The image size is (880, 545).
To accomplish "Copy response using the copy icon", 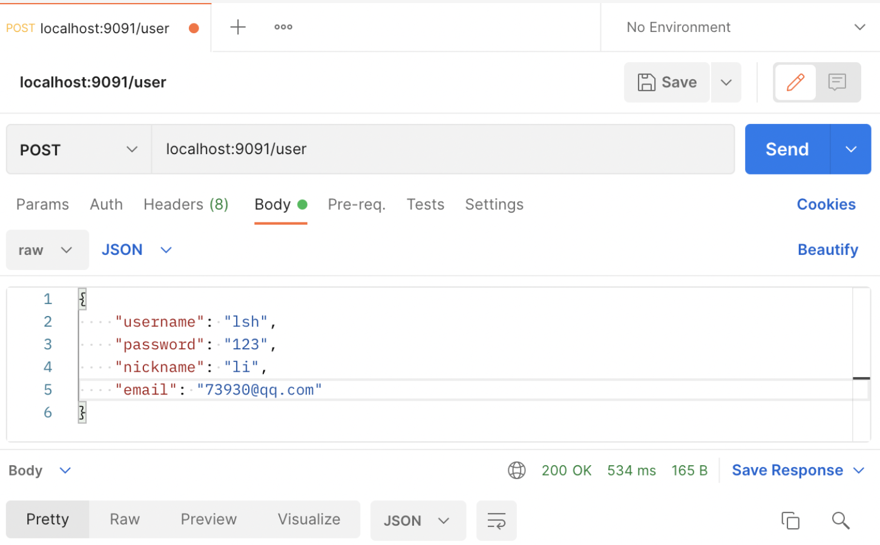I will point(790,520).
